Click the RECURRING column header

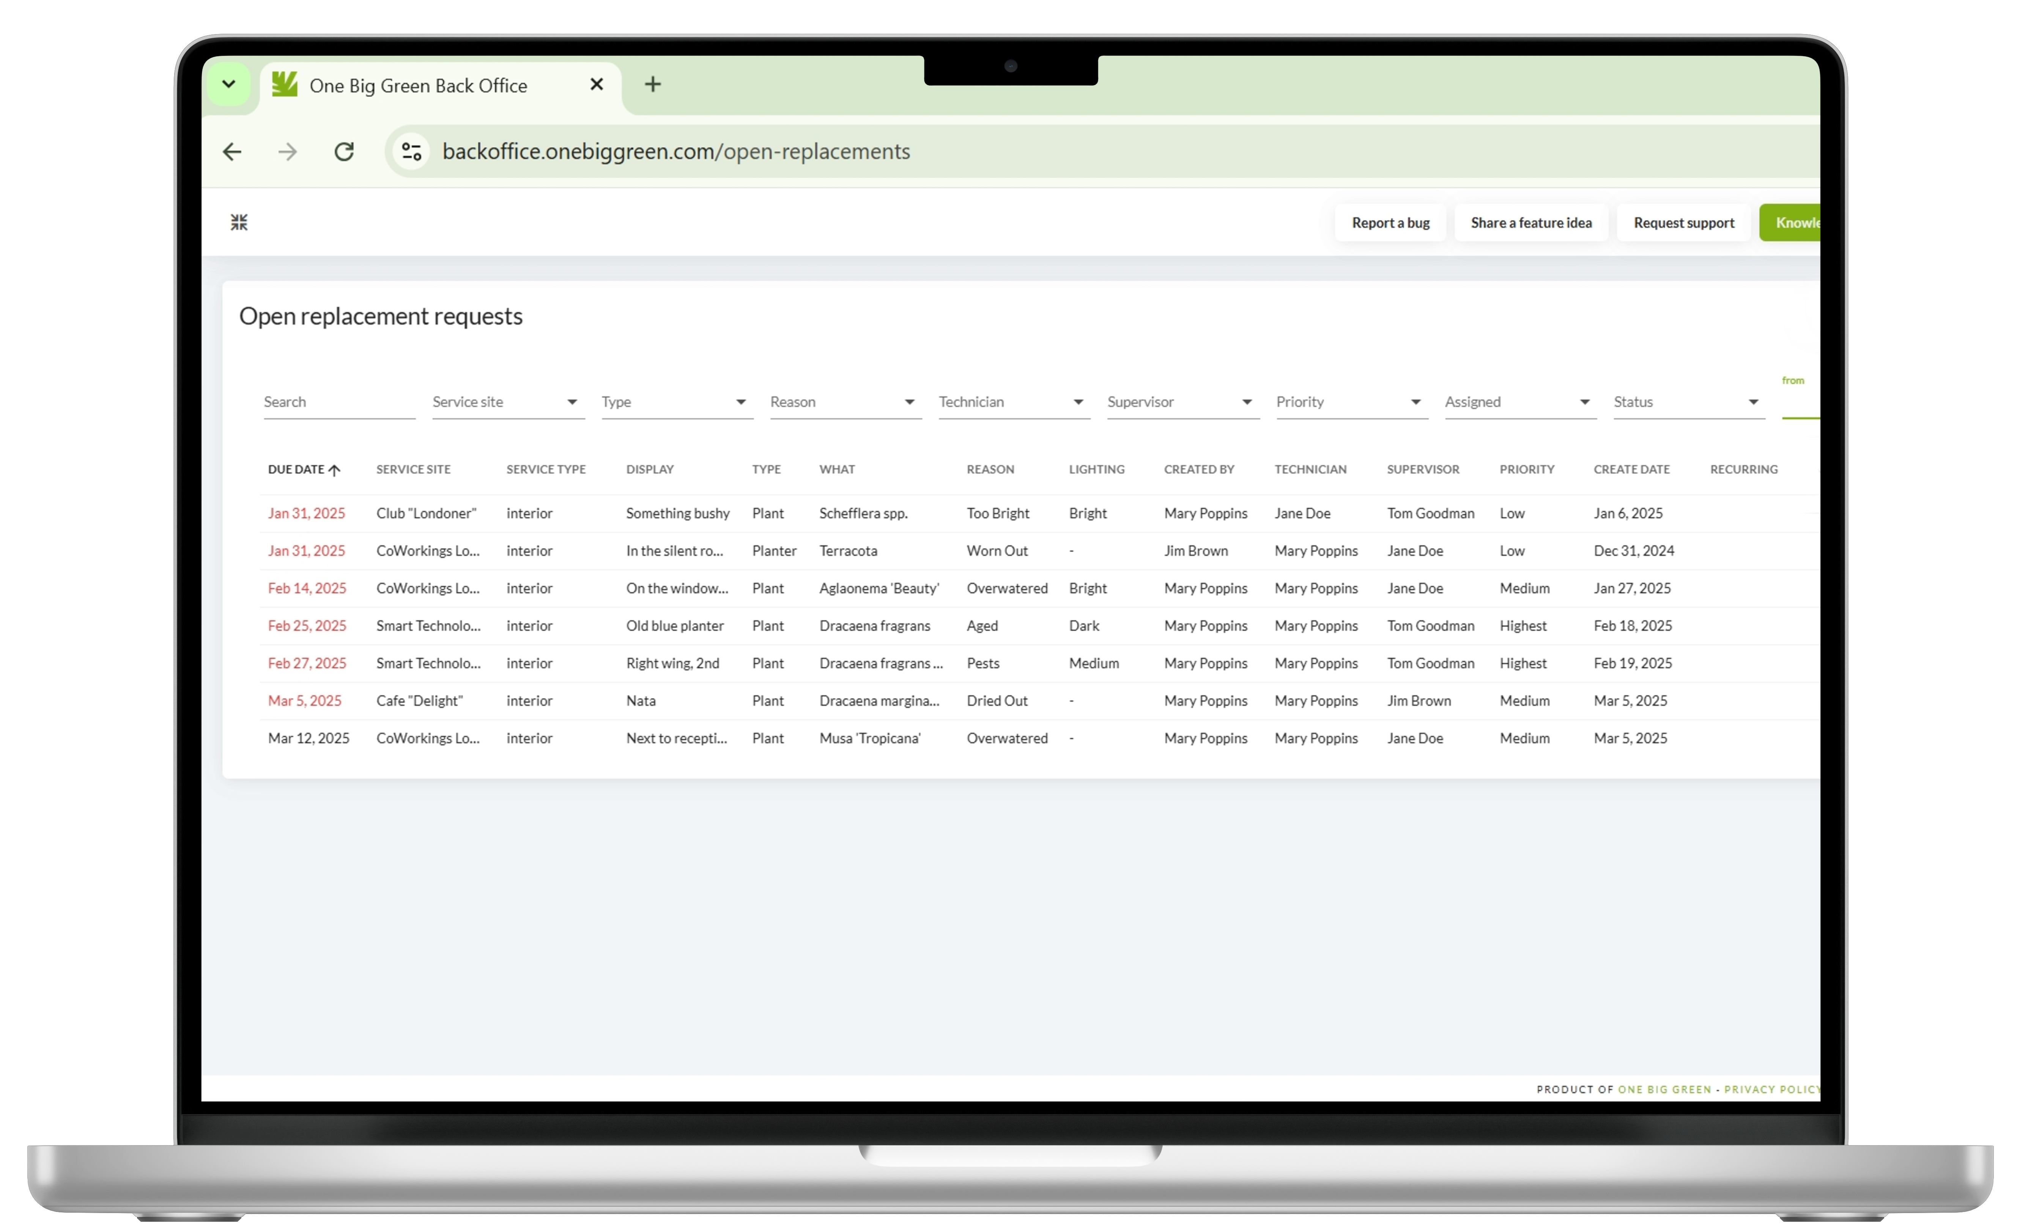click(1744, 470)
